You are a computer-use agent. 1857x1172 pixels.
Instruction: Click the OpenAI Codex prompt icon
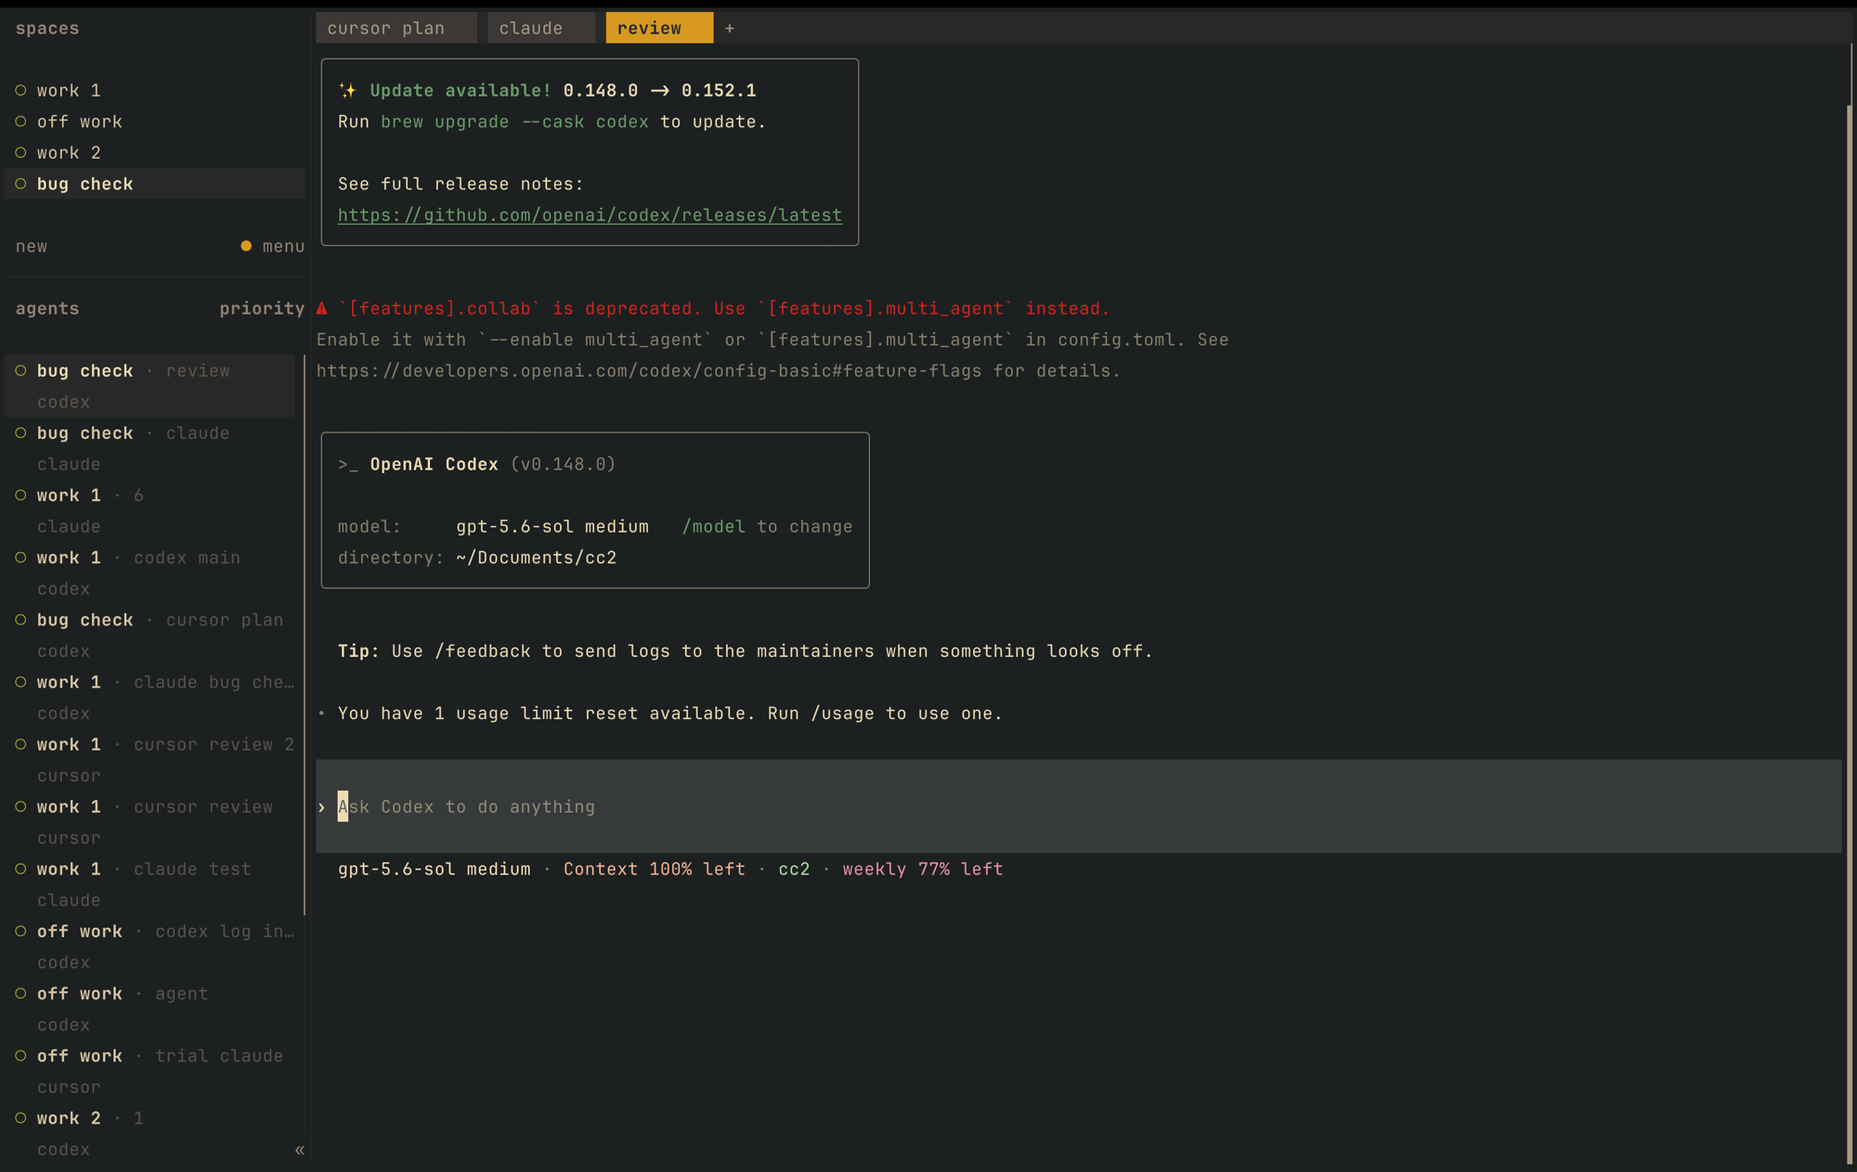[x=348, y=464]
